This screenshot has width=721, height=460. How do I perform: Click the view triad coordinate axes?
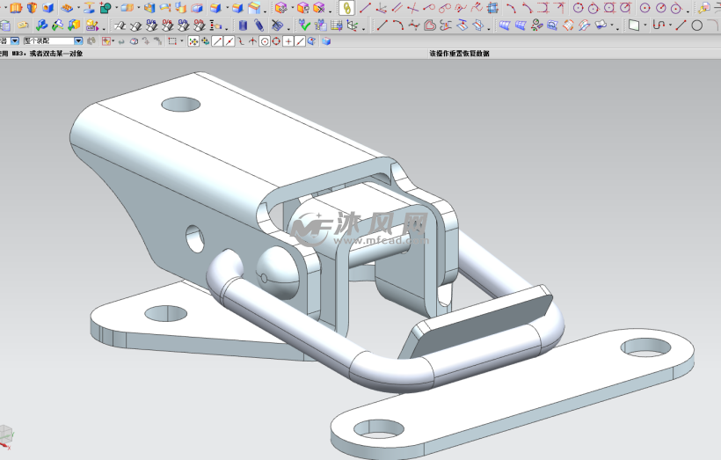[7, 433]
